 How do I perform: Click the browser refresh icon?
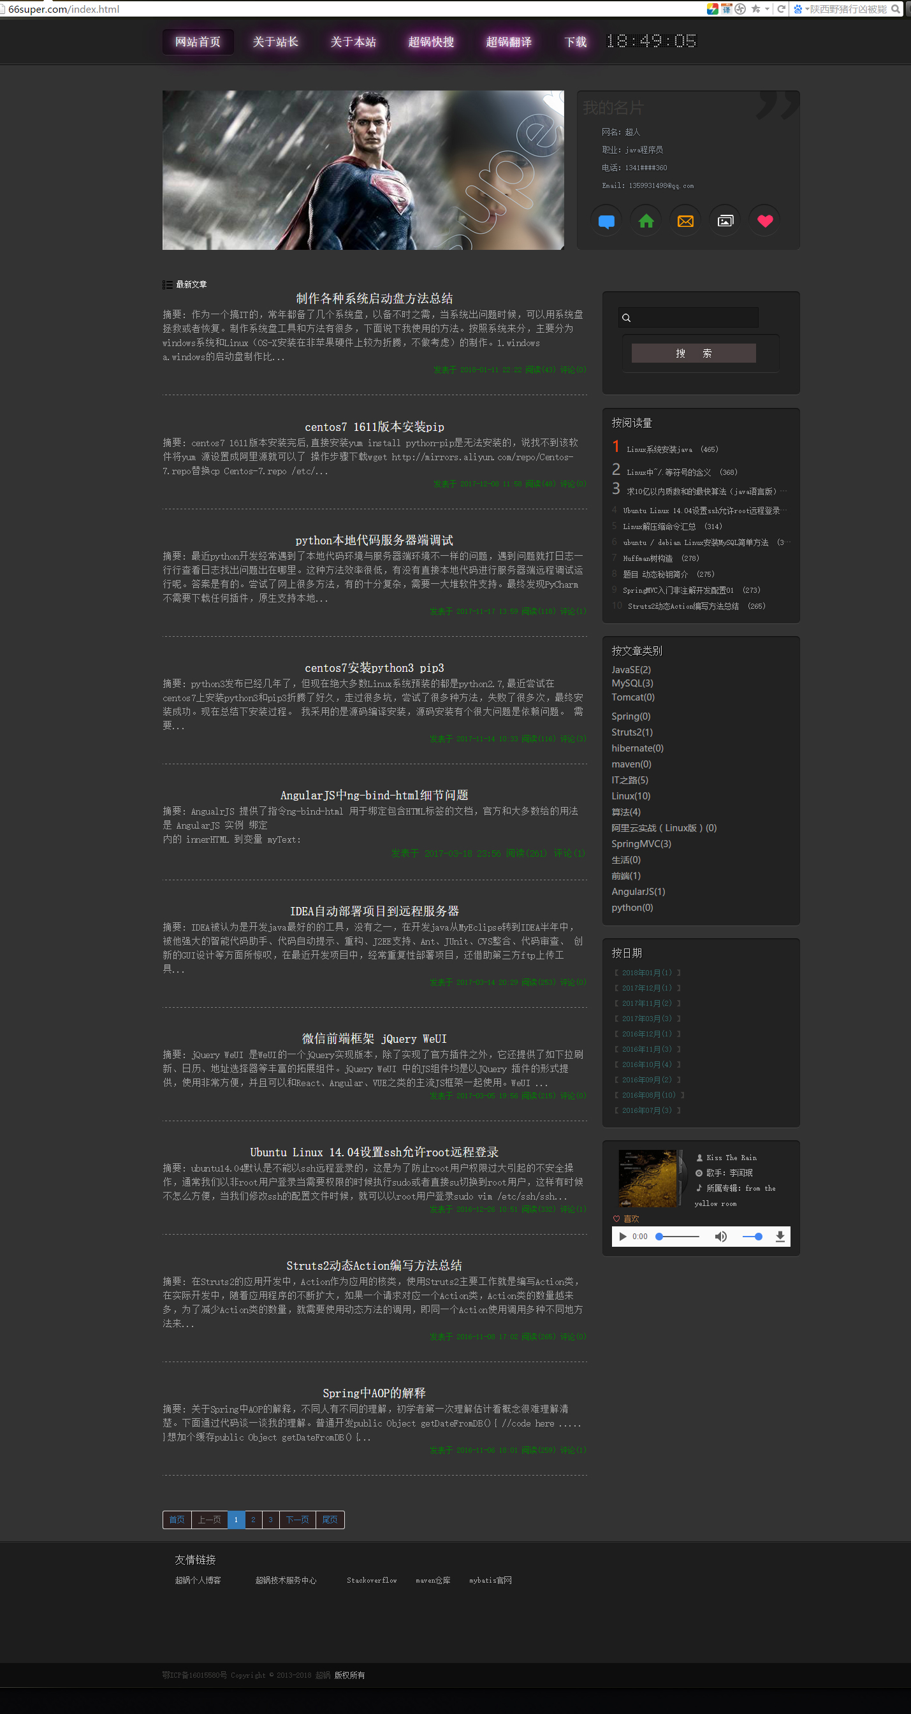click(781, 9)
